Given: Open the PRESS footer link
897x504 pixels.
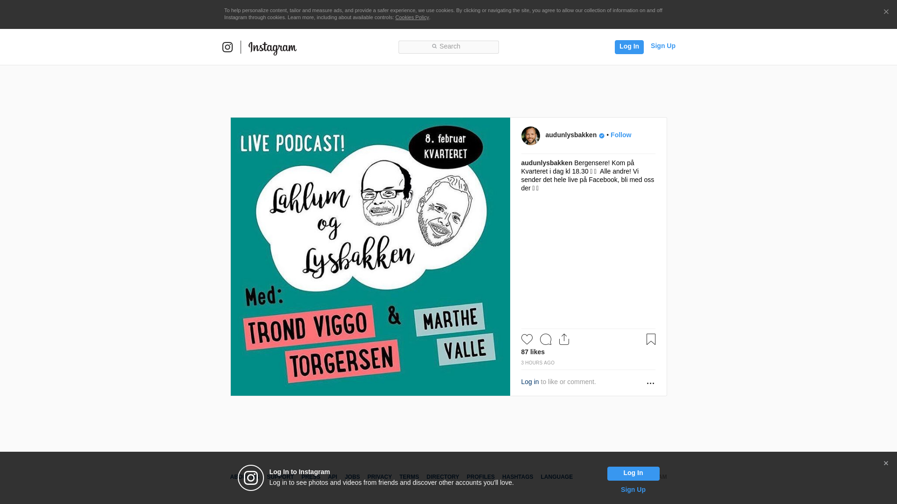Looking at the screenshot, I should tap(311, 477).
